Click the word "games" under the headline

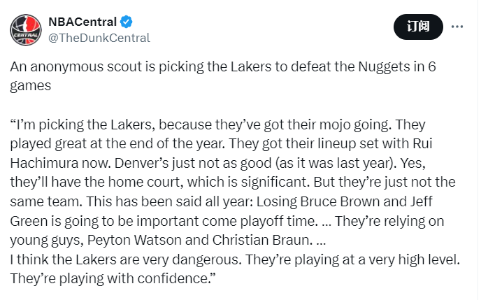(x=30, y=86)
